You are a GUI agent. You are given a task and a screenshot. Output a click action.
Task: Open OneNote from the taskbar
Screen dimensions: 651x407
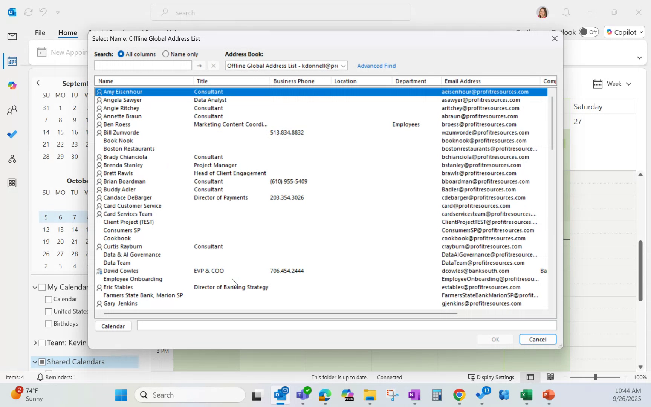click(x=414, y=395)
